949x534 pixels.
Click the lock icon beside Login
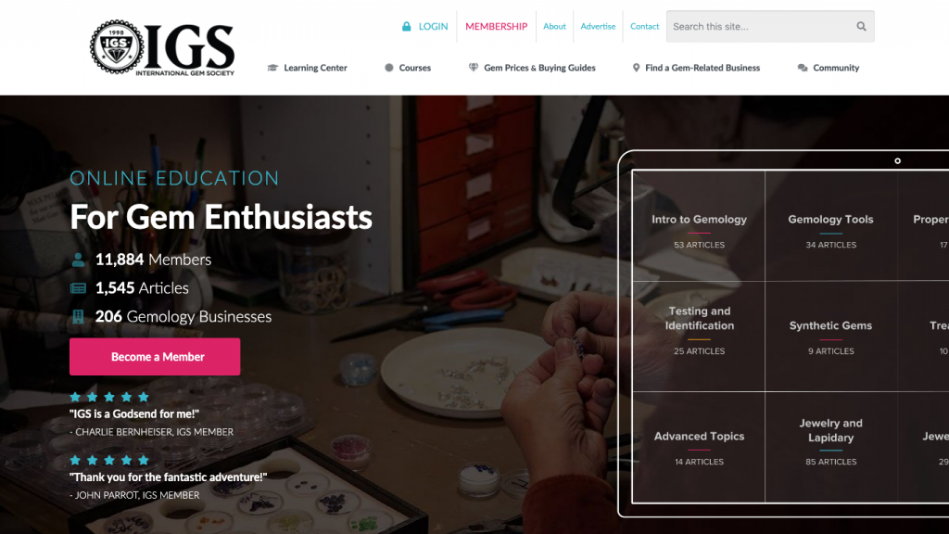[407, 27]
